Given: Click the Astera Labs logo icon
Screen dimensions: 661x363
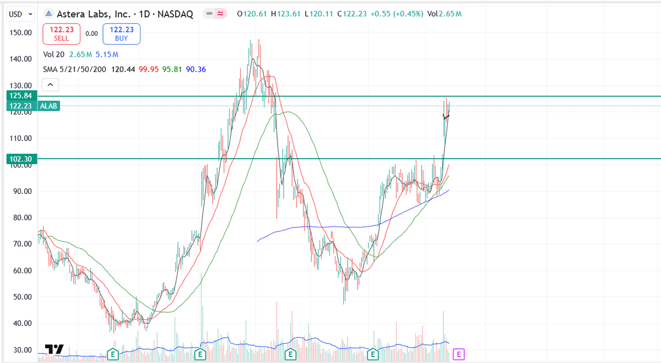Looking at the screenshot, I should point(48,14).
